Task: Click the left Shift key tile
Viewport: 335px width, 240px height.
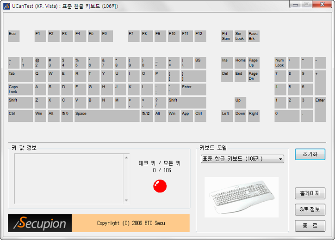Action: point(20,103)
